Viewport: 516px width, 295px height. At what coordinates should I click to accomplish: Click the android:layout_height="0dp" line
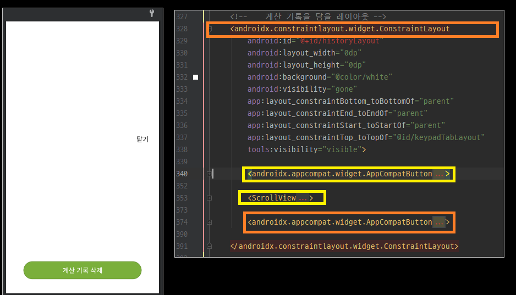pyautogui.click(x=306, y=65)
